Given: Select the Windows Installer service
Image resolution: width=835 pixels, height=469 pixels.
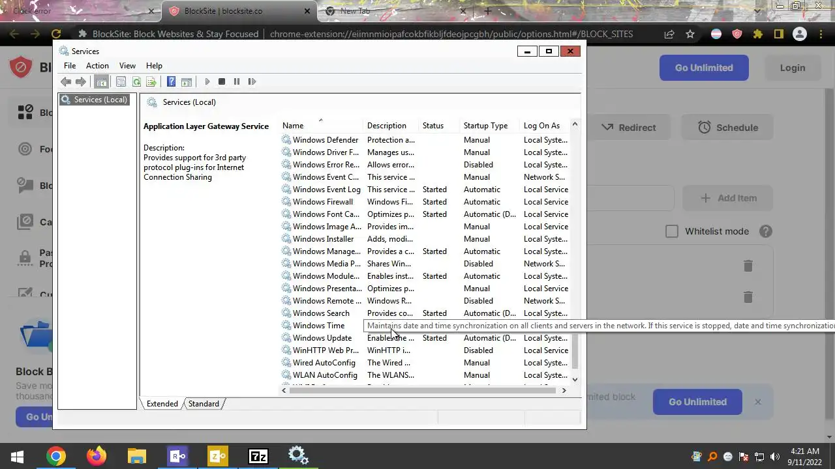Looking at the screenshot, I should click(x=425, y=239).
